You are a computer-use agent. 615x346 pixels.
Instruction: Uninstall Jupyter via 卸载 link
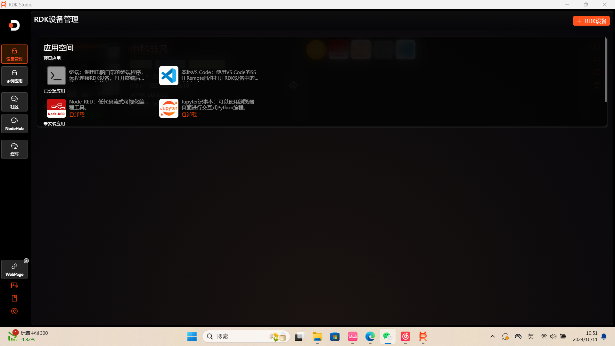tap(190, 115)
